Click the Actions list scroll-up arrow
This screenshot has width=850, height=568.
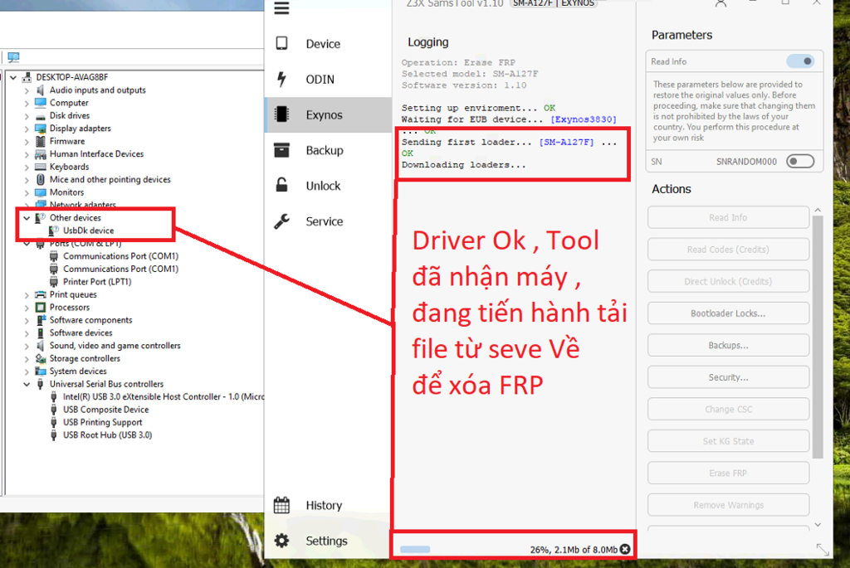click(x=818, y=210)
